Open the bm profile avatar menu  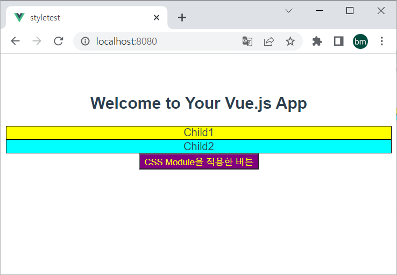pyautogui.click(x=360, y=41)
